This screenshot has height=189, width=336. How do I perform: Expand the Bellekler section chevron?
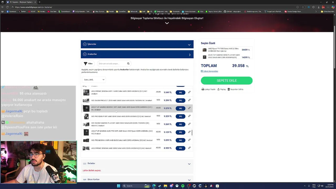click(189, 164)
